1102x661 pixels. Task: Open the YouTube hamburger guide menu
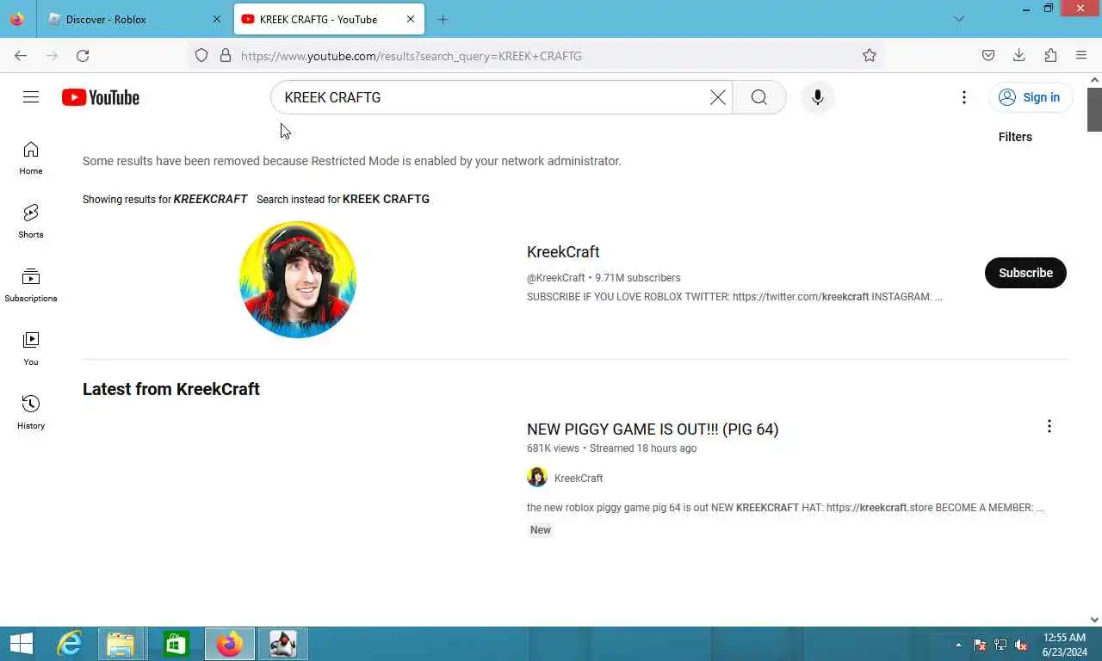31,97
